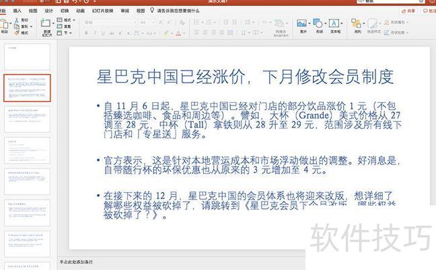This screenshot has width=436, height=270.
Task: Open the 幻灯片放映 (Slide Show) tab
Action: (x=102, y=11)
